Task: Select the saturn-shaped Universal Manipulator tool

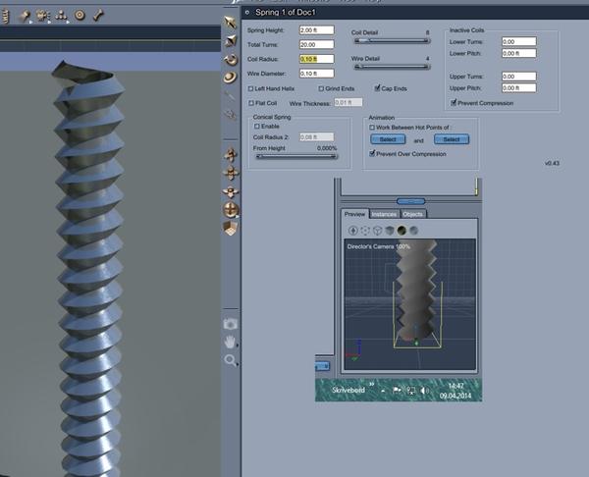Action: point(230,78)
